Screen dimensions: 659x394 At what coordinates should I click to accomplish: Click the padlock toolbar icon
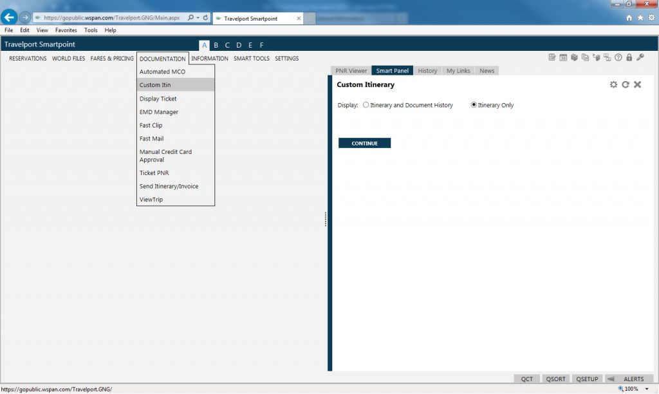(629, 57)
